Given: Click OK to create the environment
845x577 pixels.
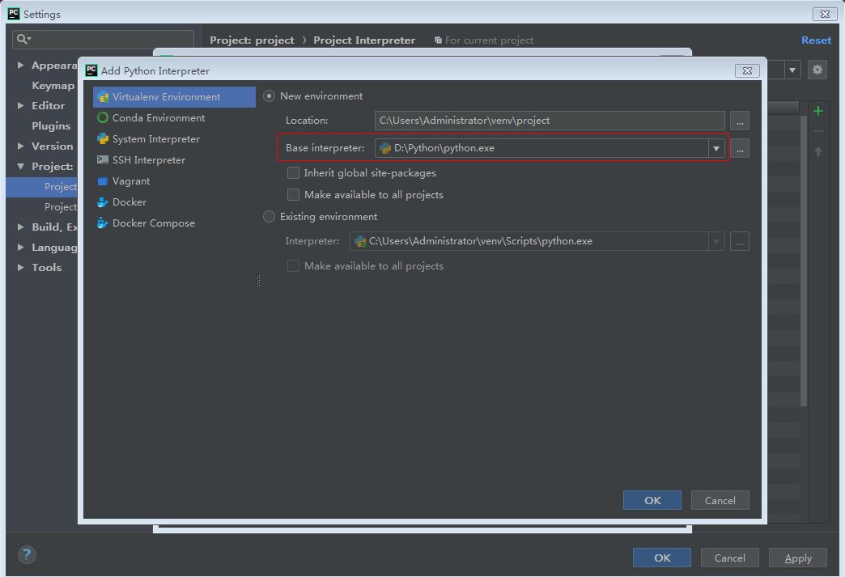Looking at the screenshot, I should pyautogui.click(x=652, y=499).
